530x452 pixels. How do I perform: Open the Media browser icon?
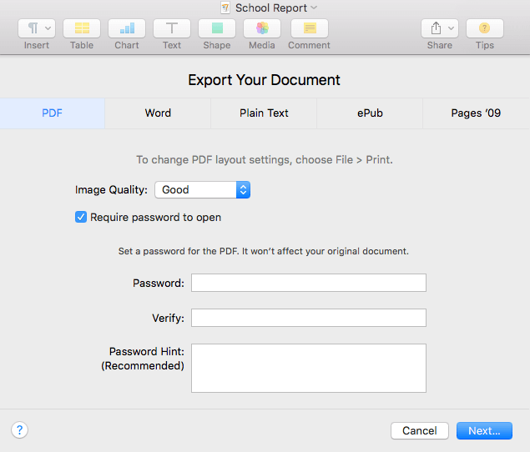pos(262,28)
